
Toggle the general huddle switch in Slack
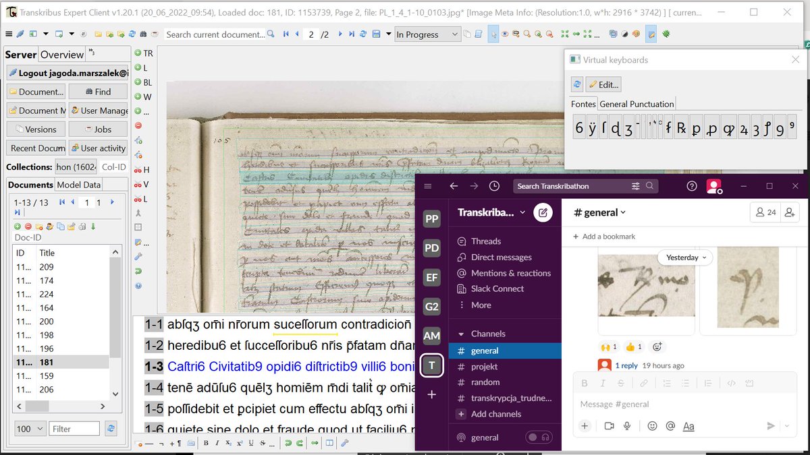click(539, 437)
